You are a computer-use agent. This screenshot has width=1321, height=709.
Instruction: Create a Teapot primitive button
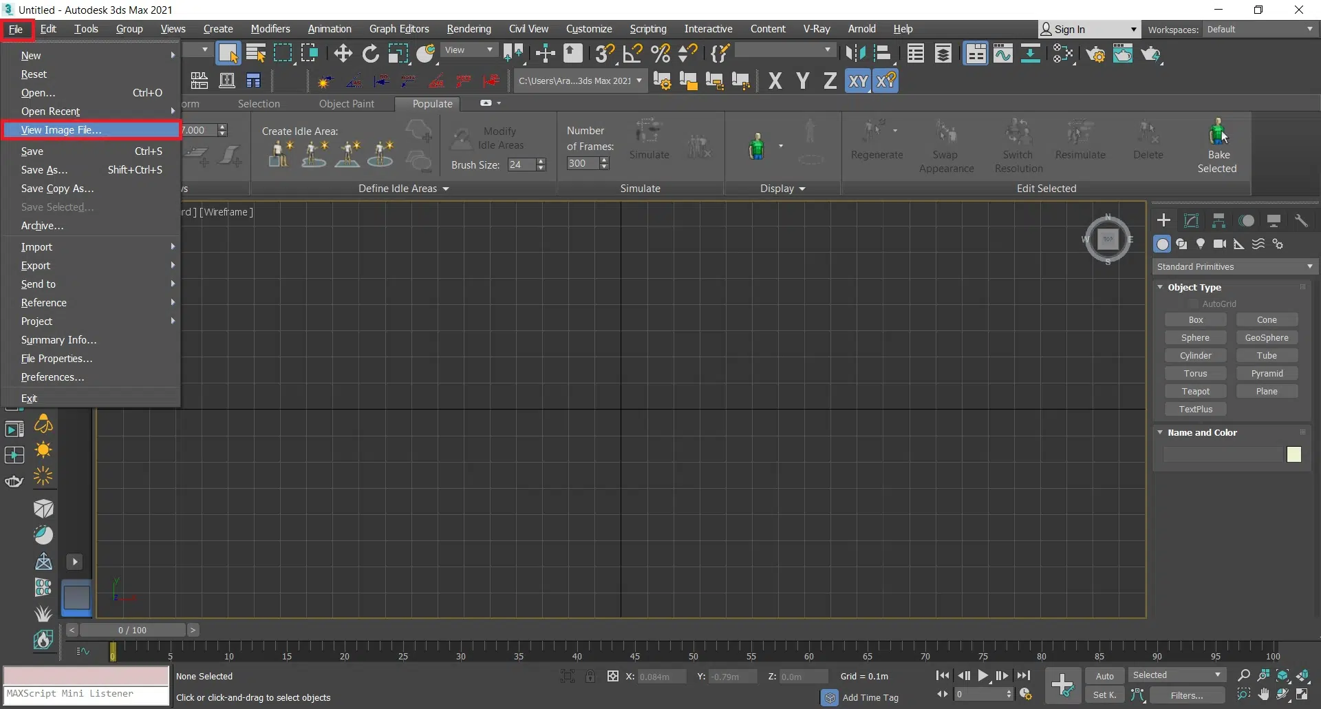(x=1195, y=391)
